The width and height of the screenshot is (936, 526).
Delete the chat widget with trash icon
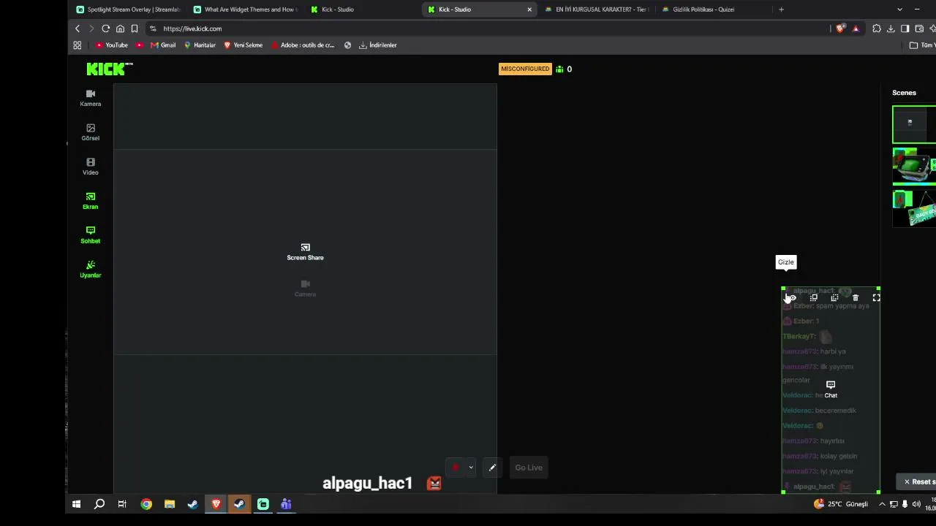pos(856,298)
